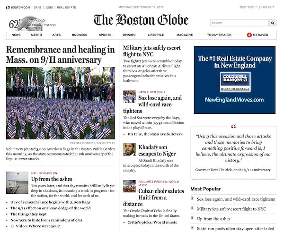The image size is (284, 232).
Task: Open the Opinion section
Action: pyautogui.click(x=129, y=35)
